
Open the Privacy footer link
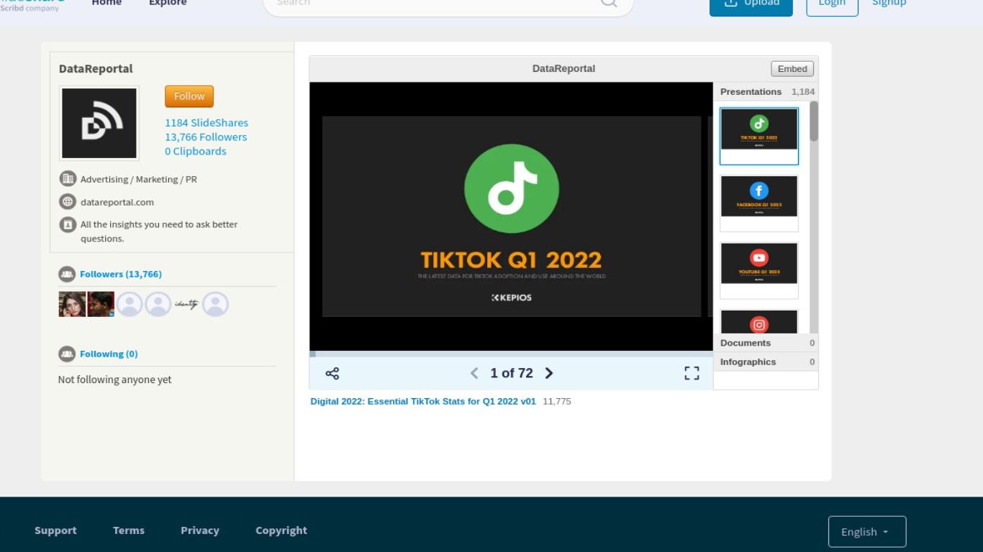point(200,530)
